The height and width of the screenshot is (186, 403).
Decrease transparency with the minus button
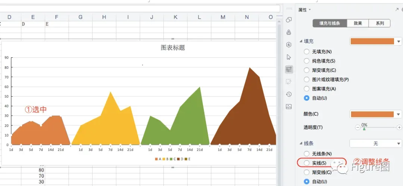[x=357, y=127]
